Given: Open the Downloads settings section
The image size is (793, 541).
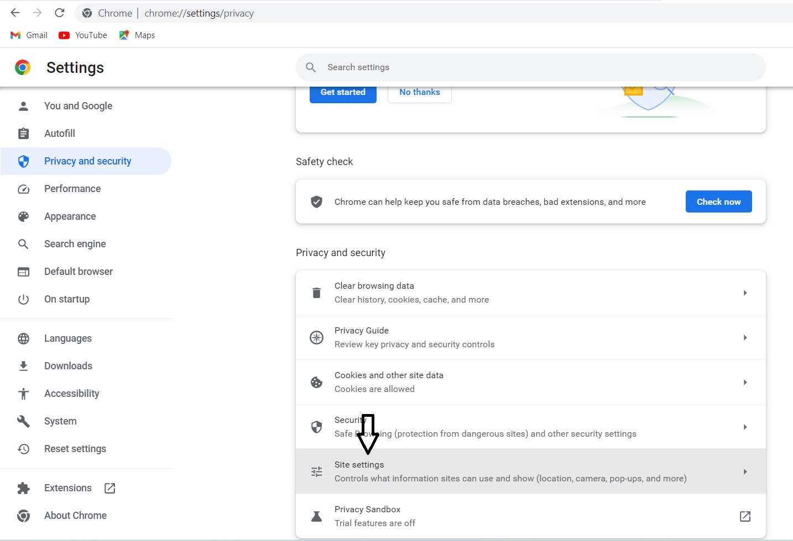Looking at the screenshot, I should tap(68, 366).
